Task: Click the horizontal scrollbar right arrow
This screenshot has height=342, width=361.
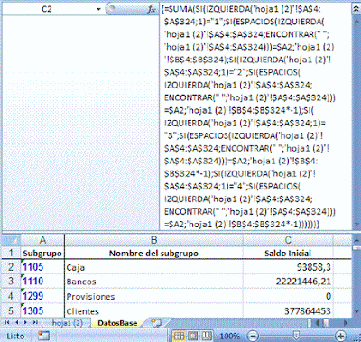Action: (346, 323)
